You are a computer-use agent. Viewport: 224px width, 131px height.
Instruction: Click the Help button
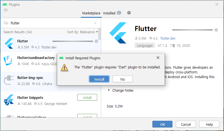point(209,124)
